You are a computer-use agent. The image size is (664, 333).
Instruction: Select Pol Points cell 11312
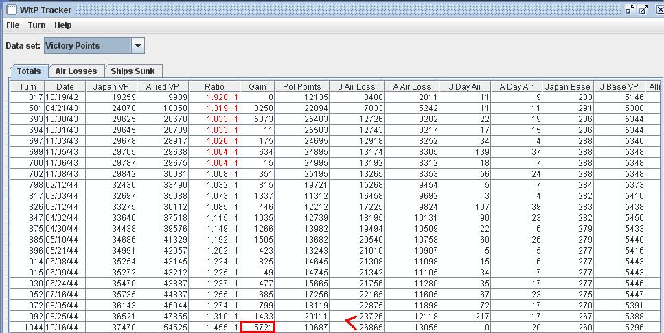301,196
